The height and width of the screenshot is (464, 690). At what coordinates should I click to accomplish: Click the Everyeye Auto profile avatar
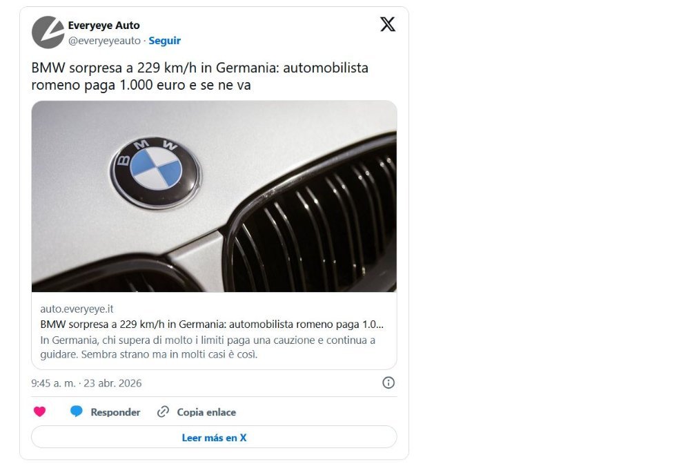coord(48,32)
